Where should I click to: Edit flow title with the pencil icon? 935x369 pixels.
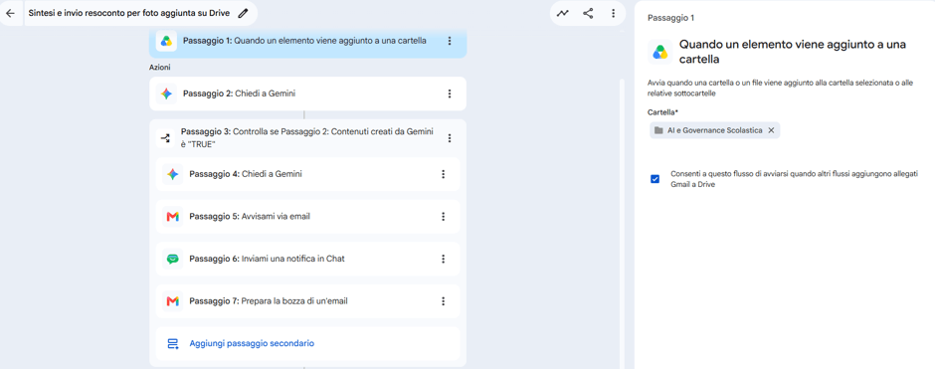243,13
